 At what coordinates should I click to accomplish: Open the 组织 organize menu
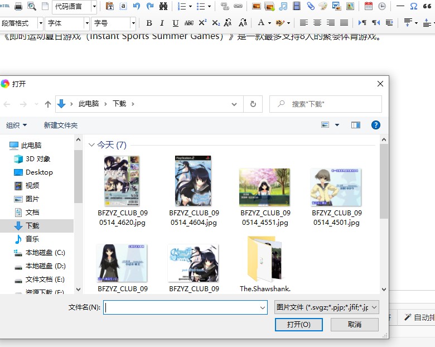pyautogui.click(x=16, y=125)
